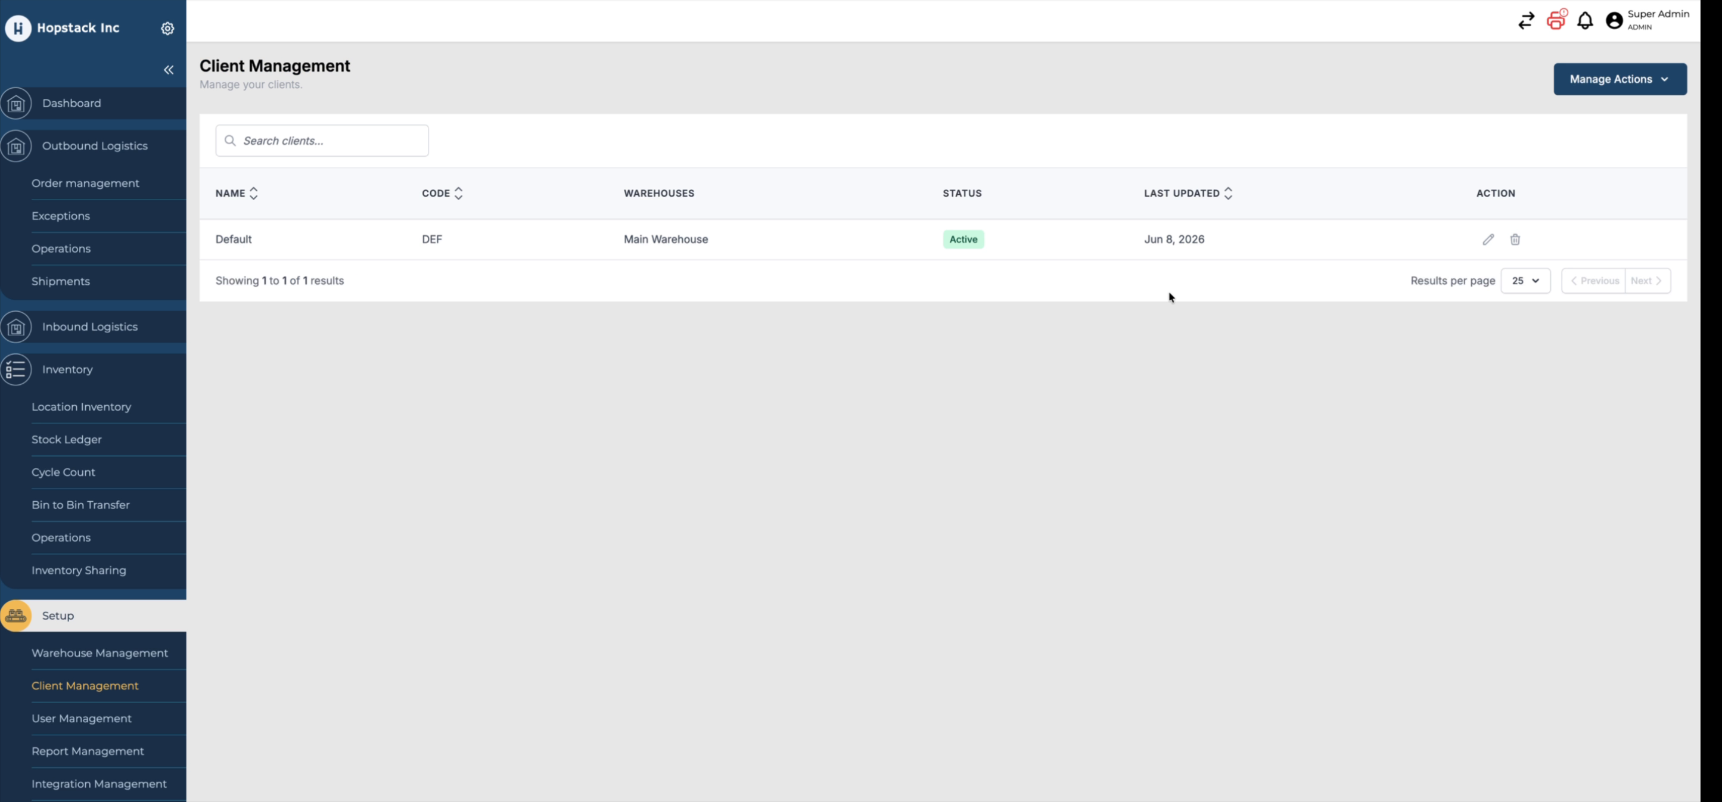
Task: Open notifications bell icon
Action: point(1585,21)
